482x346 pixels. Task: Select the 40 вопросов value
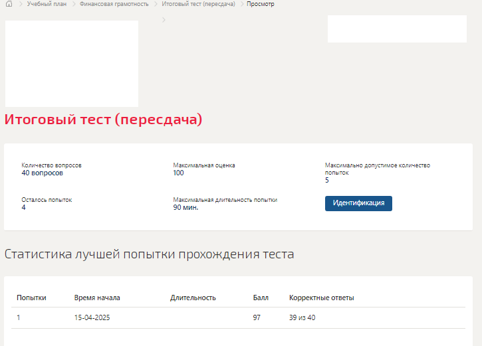(42, 173)
